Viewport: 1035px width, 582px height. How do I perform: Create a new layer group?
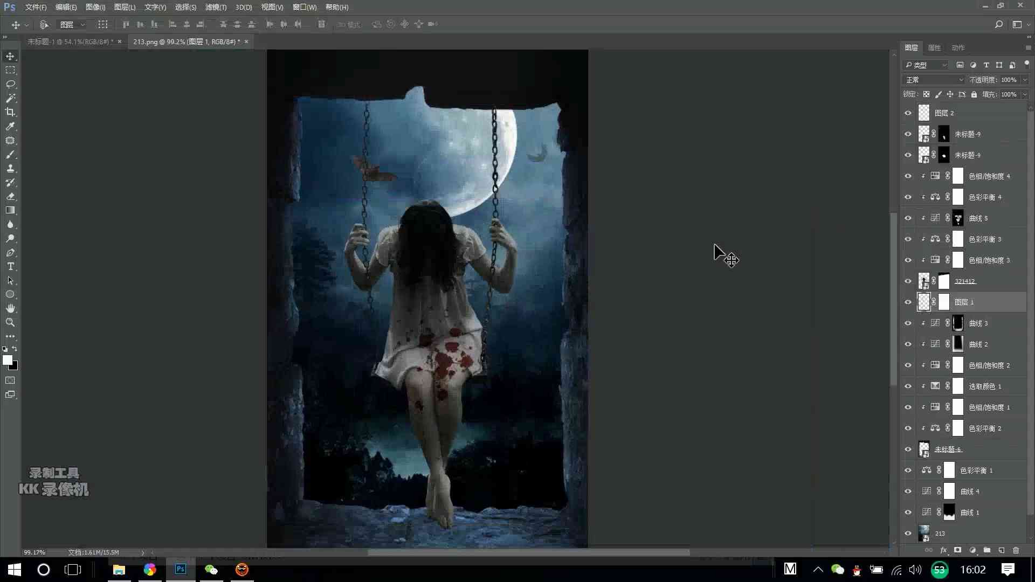pos(987,550)
